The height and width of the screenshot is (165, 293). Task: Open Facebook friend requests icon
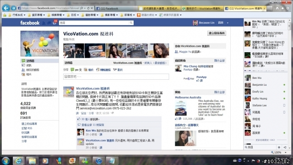44,23
